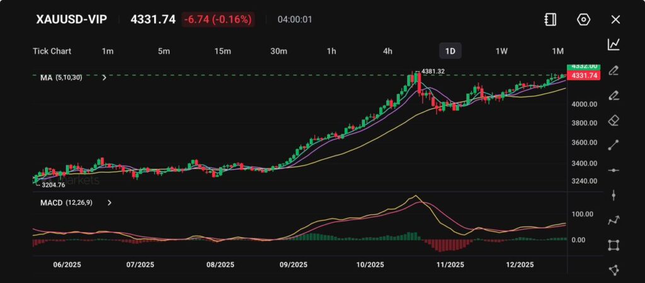Select the eraser tool in sidebar
645x283 pixels.
pos(614,120)
